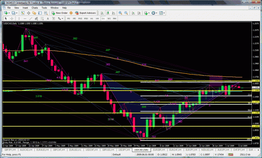
Task: Expand the Profiles dropdown arrow
Action: pos(16,13)
